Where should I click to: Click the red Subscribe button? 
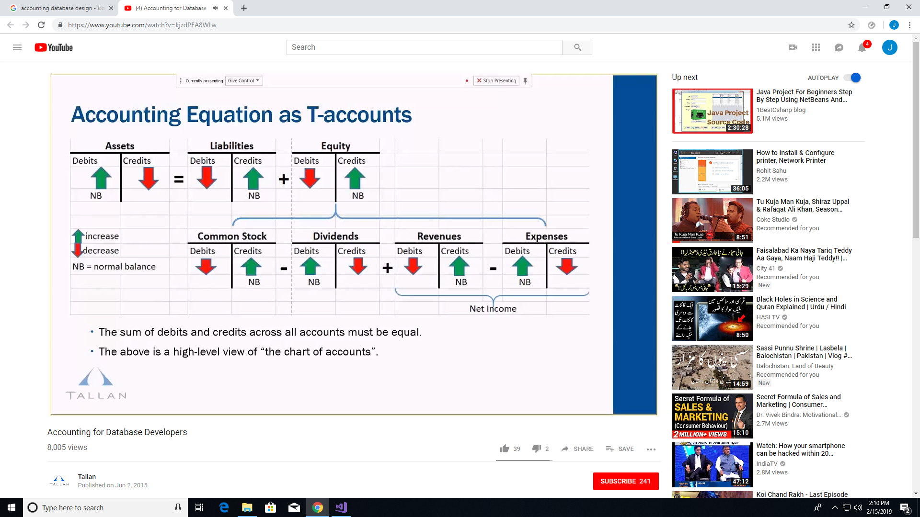coord(625,481)
